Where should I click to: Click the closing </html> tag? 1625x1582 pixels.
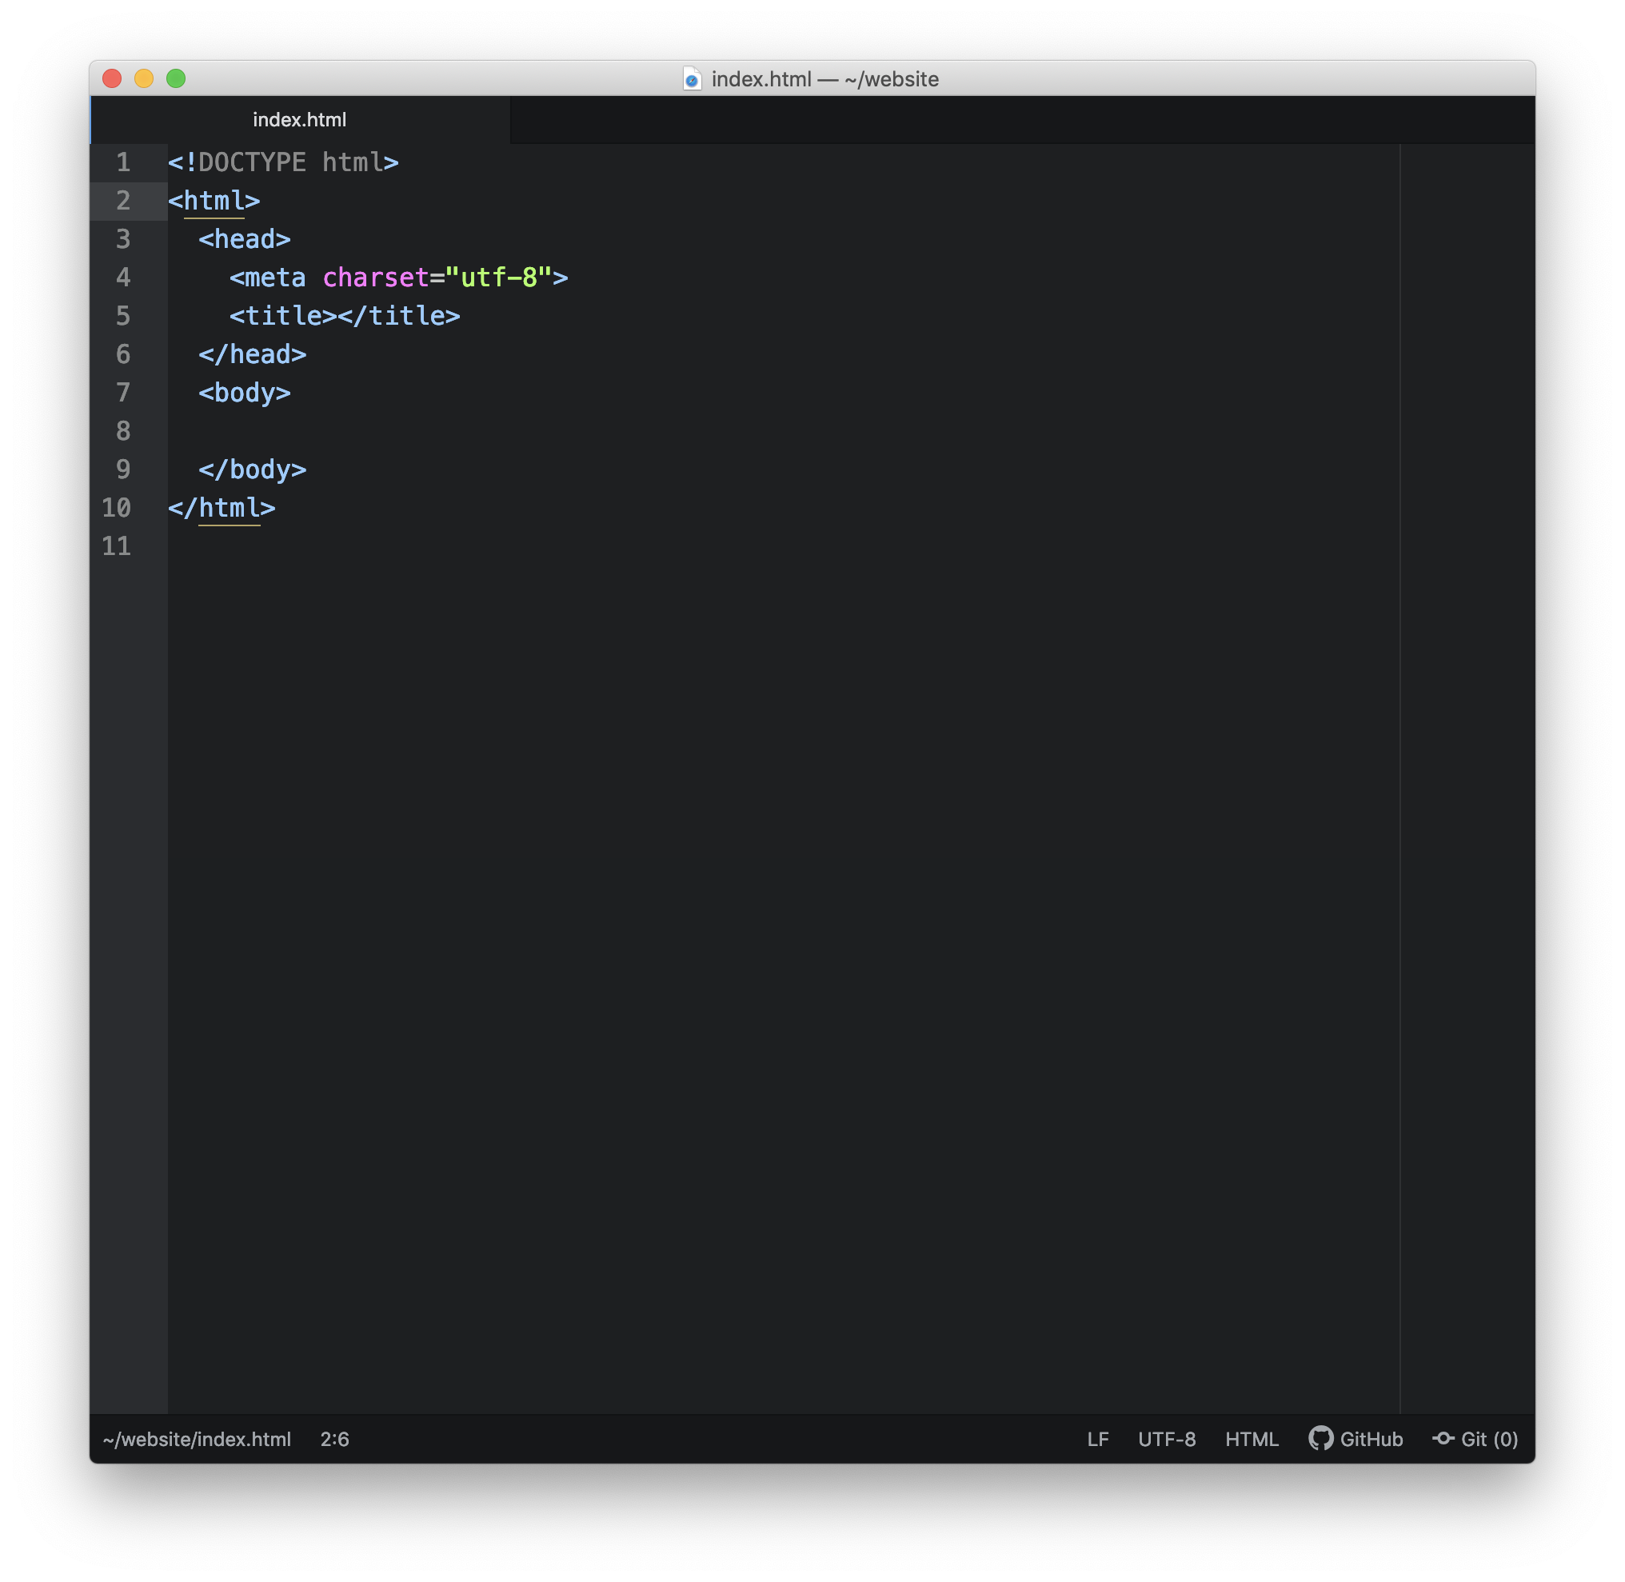click(x=222, y=508)
